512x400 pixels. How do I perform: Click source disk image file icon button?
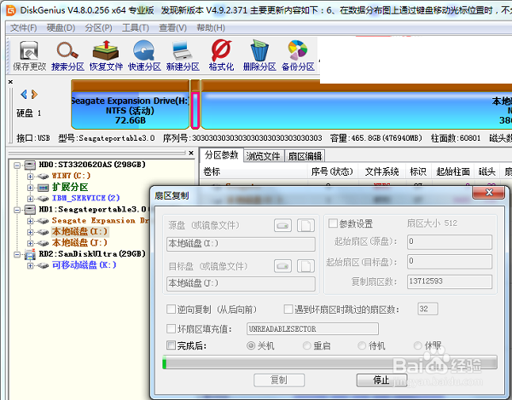click(305, 225)
